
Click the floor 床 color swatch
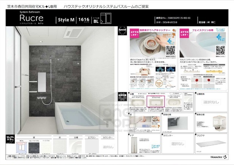point(60,146)
